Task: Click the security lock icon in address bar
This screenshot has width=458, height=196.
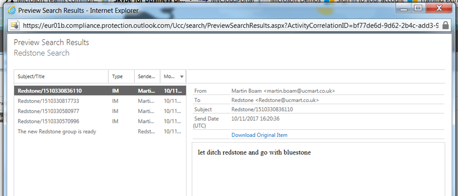Action: click(445, 25)
